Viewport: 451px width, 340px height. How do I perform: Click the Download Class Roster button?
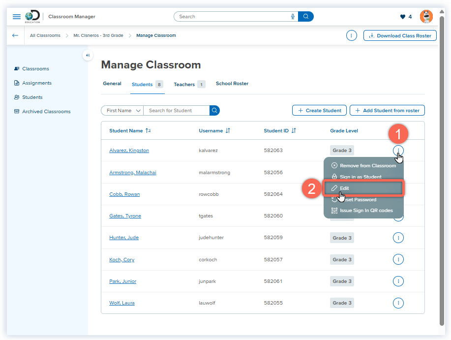click(x=400, y=35)
